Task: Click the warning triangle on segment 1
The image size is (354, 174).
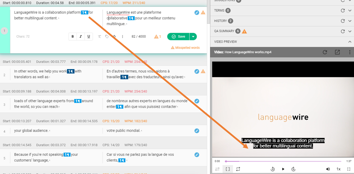Action: pyautogui.click(x=203, y=12)
